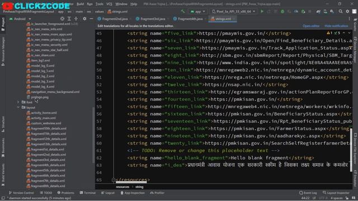Open the Window menu
Screen dimensions: 358x201
(121, 4)
